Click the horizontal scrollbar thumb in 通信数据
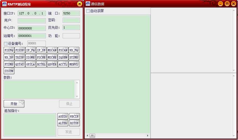 92,136
